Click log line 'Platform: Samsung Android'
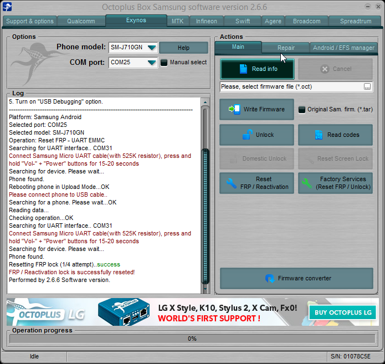Screen dimensions: 385x364 click(45, 117)
